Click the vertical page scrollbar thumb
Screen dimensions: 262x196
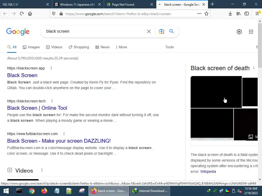(260, 45)
